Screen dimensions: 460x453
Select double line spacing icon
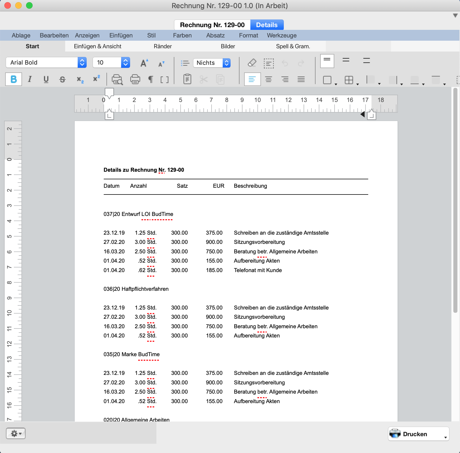367,60
